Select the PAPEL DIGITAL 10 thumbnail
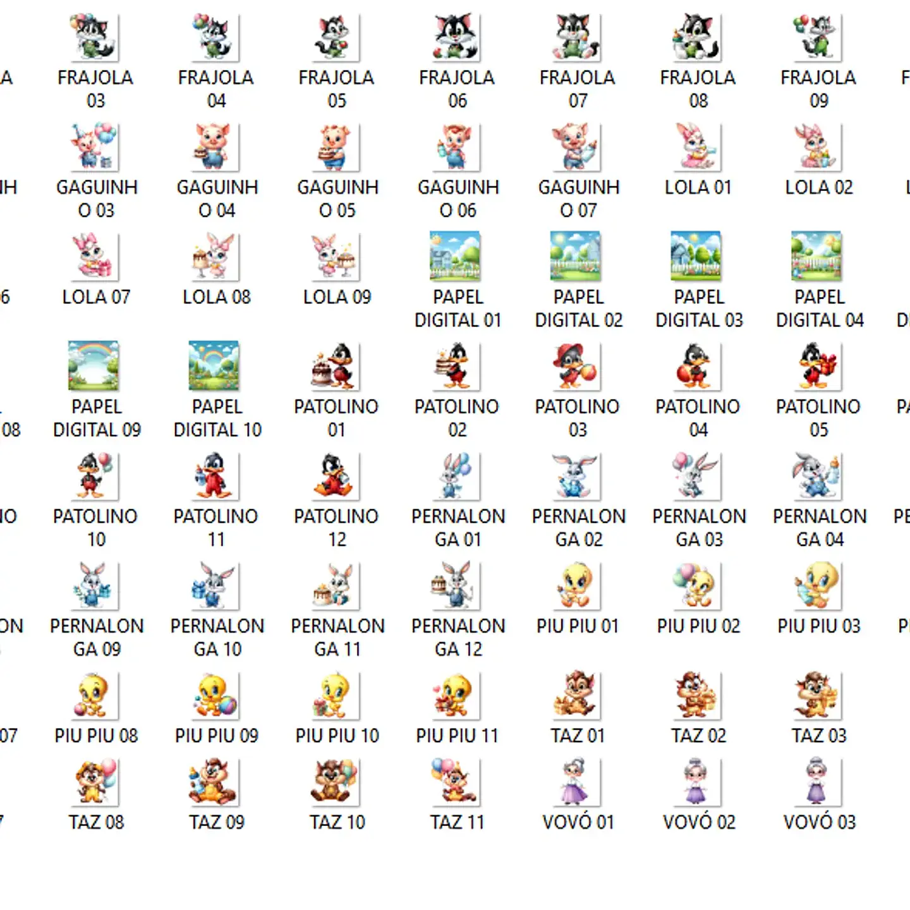The height and width of the screenshot is (910, 910). (x=215, y=366)
